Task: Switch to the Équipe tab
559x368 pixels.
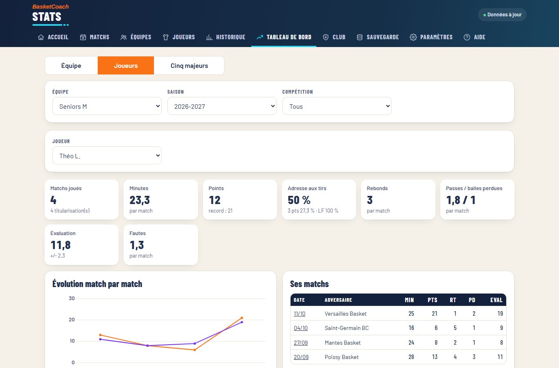Action: [x=71, y=65]
